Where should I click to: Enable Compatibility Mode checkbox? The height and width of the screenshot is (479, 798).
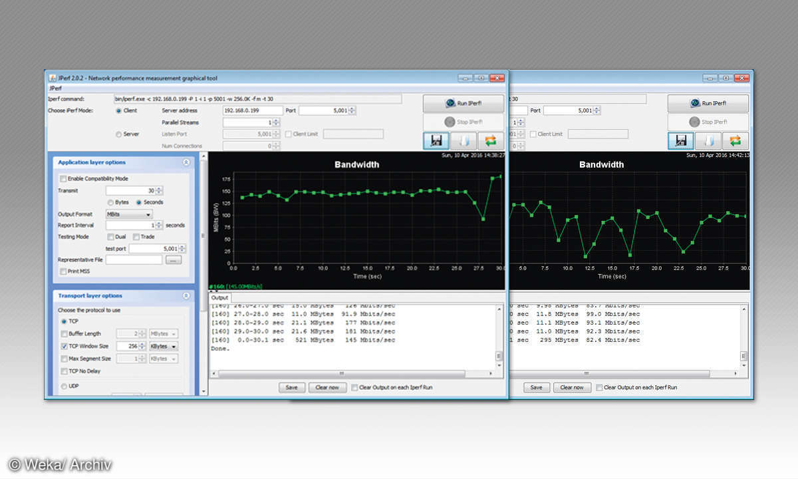63,179
